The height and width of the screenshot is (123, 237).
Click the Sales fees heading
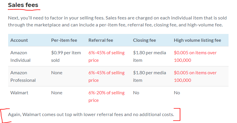click(x=23, y=5)
